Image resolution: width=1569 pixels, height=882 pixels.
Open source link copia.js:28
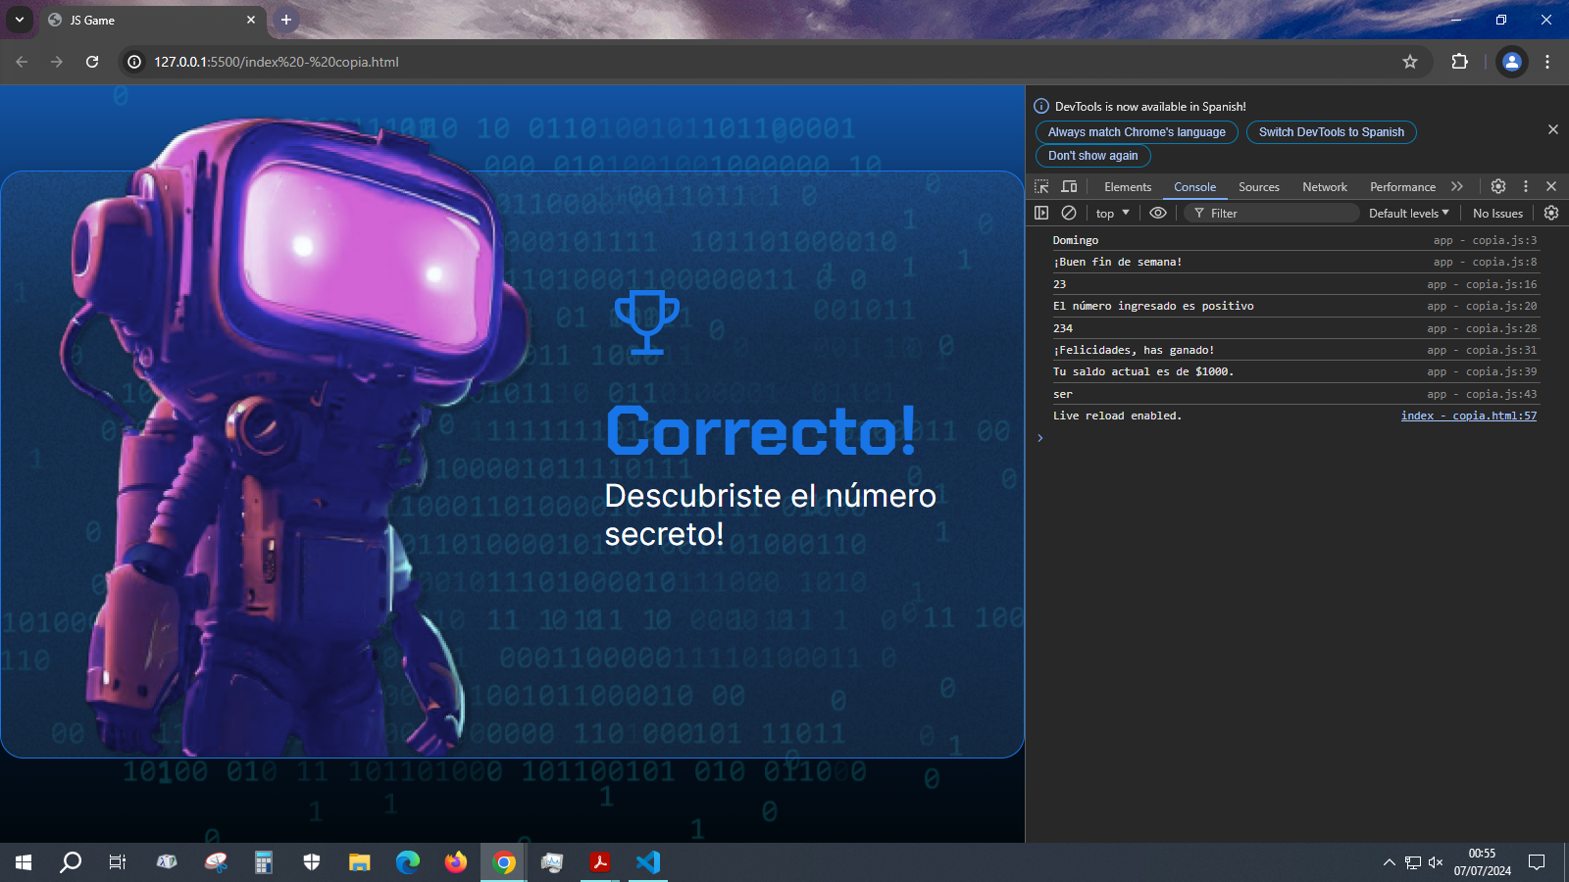[1482, 328]
